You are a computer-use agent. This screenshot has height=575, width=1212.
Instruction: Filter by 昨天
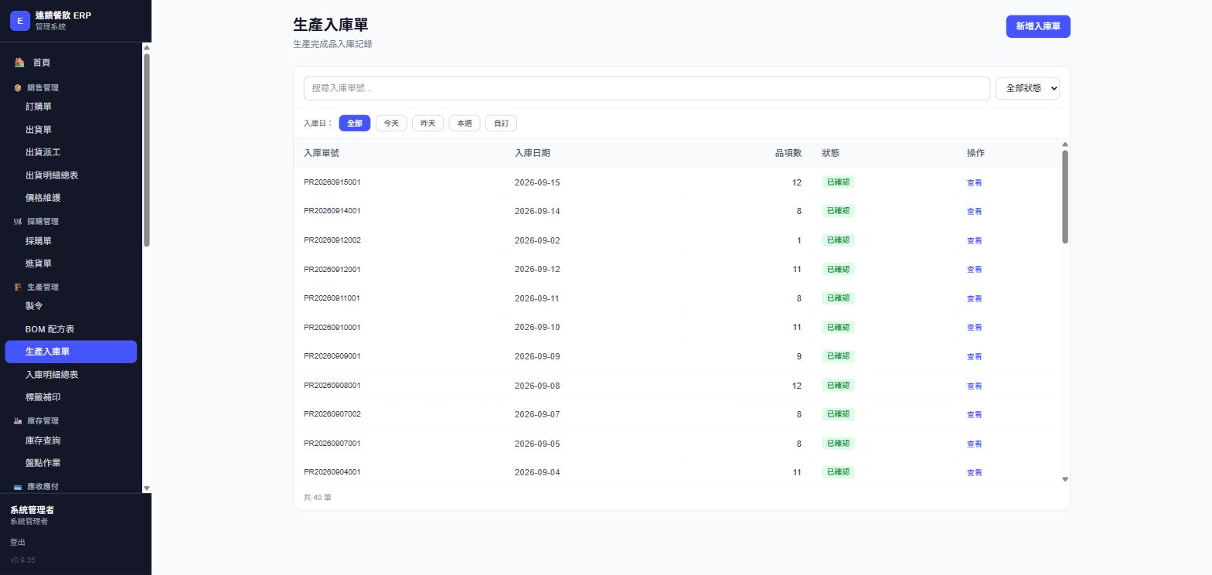pyautogui.click(x=427, y=124)
